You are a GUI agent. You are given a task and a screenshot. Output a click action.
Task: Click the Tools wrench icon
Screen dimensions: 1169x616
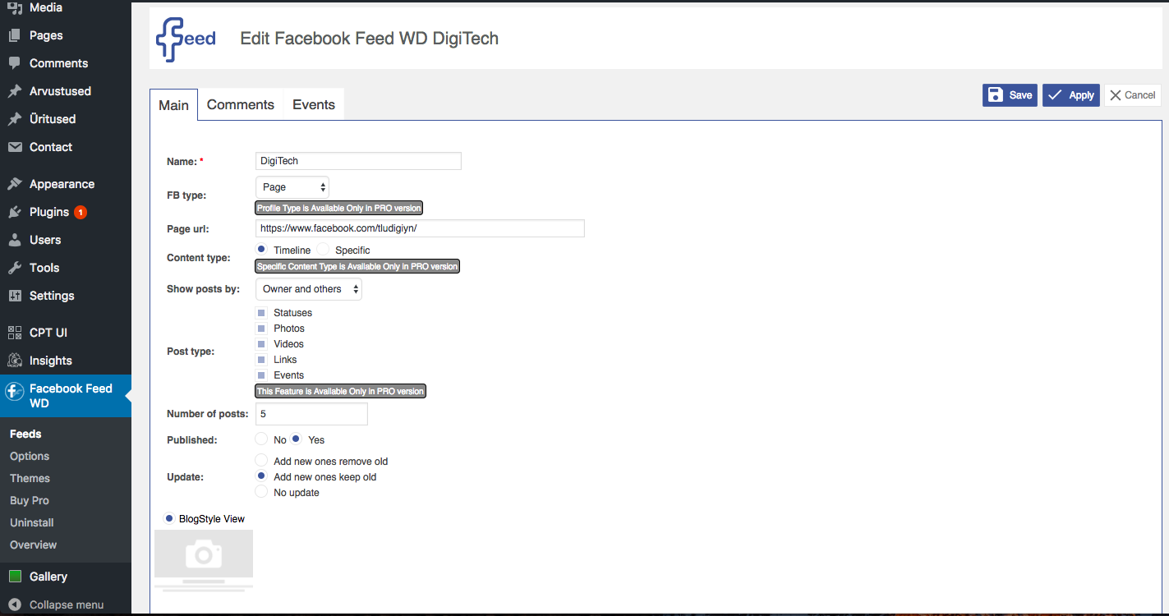[15, 268]
